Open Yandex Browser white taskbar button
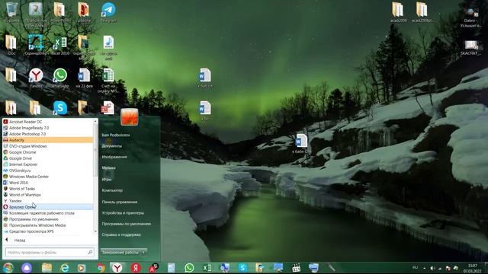The height and width of the screenshot is (274, 488). pyautogui.click(x=117, y=268)
